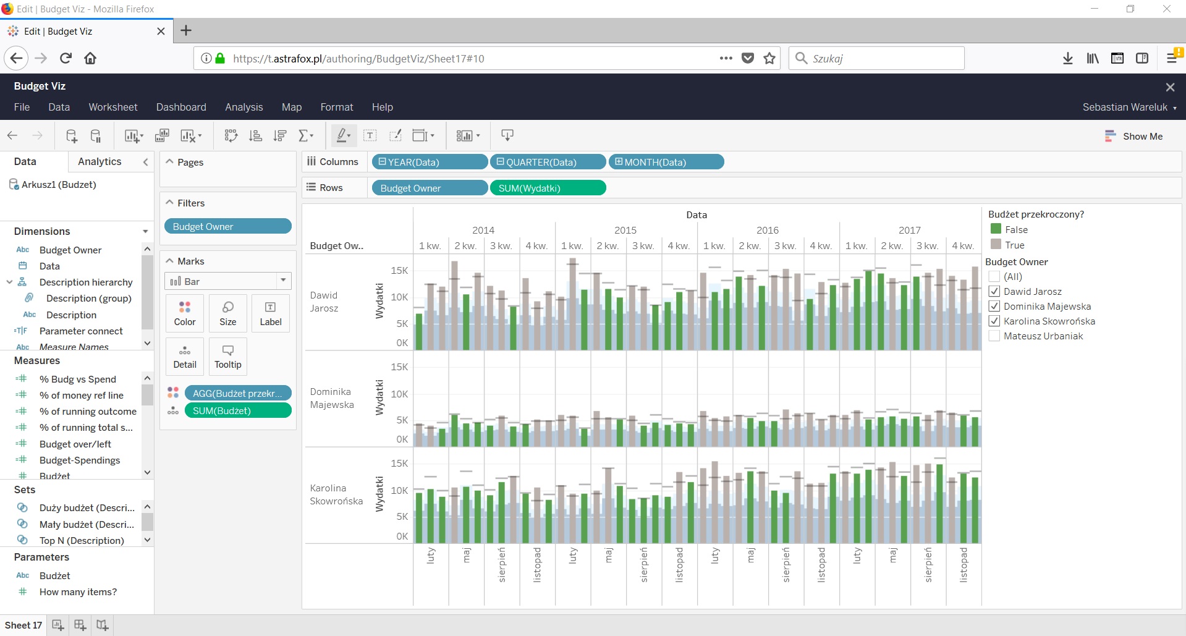The width and height of the screenshot is (1186, 636).
Task: Collapse the Filters shelf chevron
Action: coord(169,203)
